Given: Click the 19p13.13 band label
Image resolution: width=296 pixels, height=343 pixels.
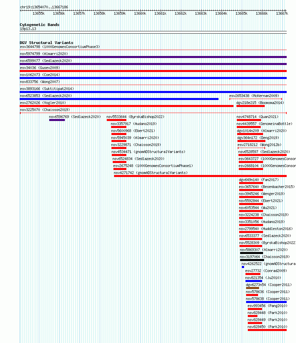Looking at the screenshot, I should point(28,29).
